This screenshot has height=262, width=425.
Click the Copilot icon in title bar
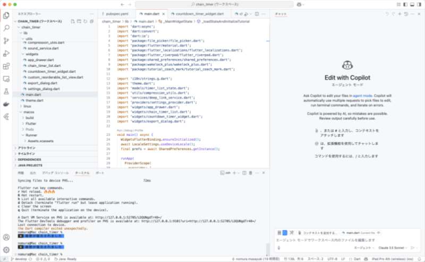299,4
